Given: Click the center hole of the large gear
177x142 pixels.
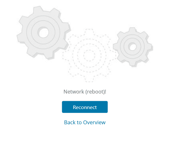Looking at the screenshot, I should click(44, 33).
